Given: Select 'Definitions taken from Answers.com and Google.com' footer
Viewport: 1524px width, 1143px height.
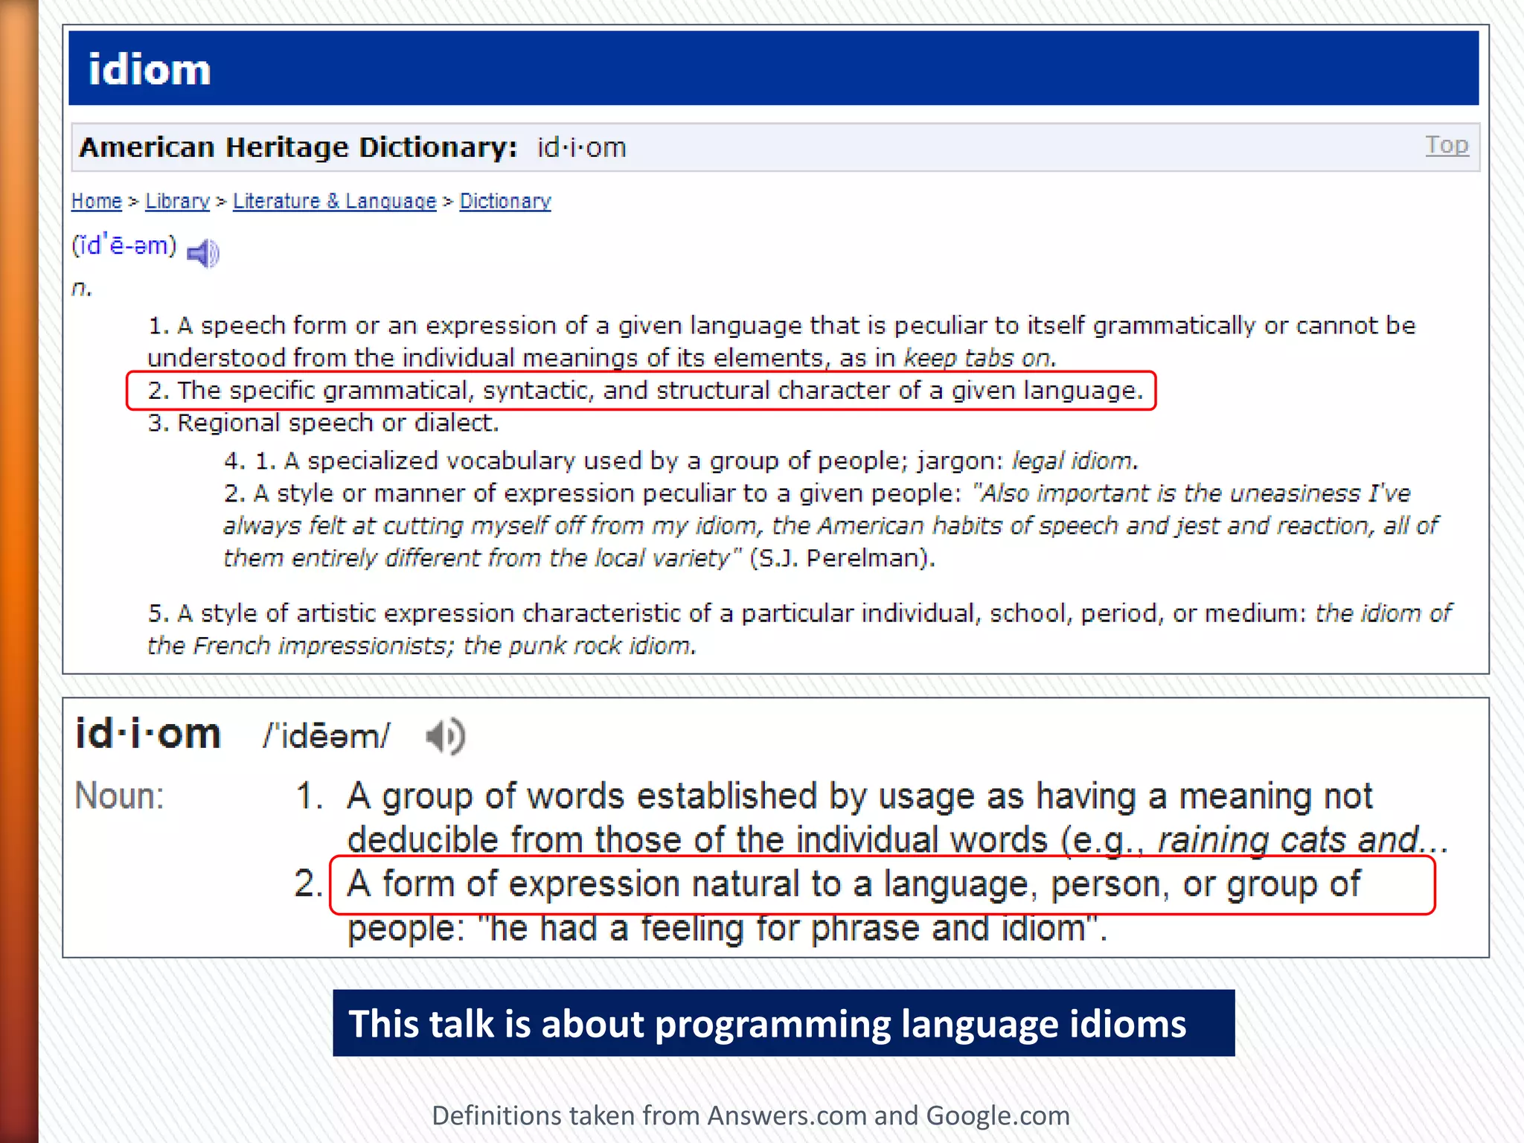Looking at the screenshot, I should (x=751, y=1115).
